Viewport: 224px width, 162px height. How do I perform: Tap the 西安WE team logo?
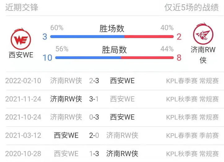click(x=21, y=39)
